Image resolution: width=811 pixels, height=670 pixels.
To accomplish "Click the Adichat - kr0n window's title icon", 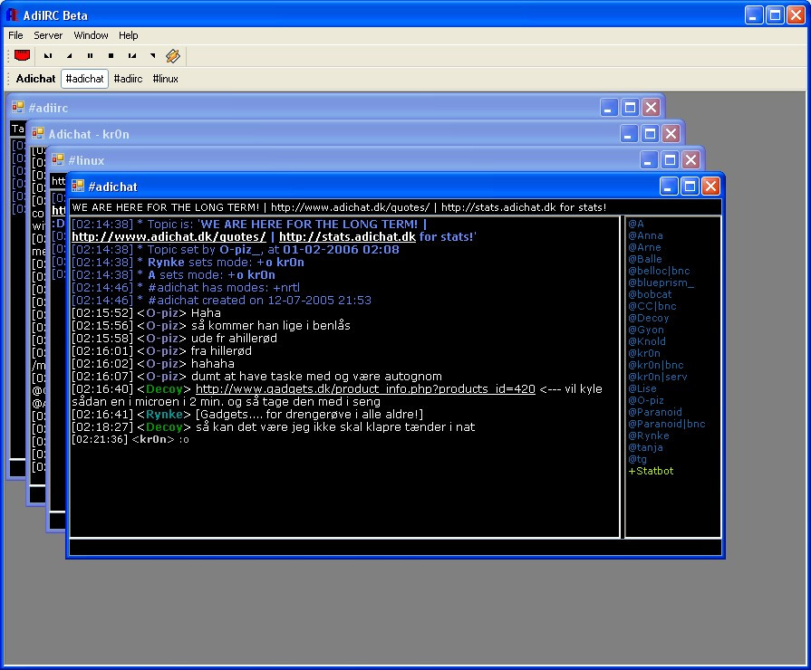I will pos(38,133).
